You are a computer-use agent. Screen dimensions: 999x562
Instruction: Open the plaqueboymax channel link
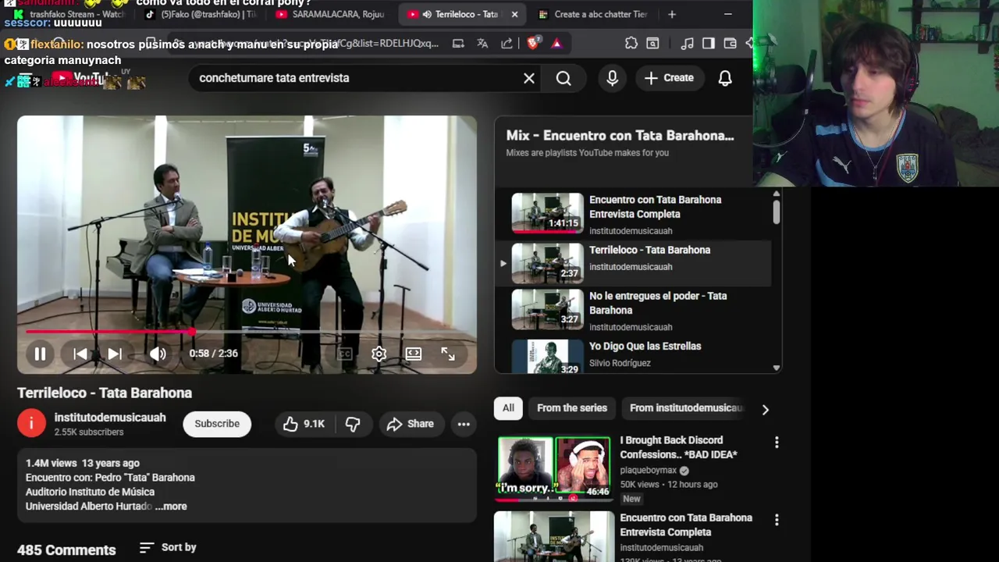click(x=649, y=470)
